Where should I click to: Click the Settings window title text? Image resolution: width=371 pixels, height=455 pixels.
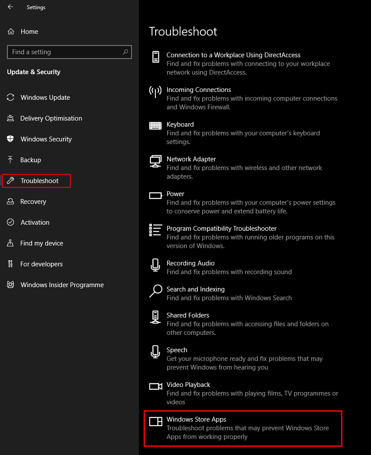tap(36, 7)
